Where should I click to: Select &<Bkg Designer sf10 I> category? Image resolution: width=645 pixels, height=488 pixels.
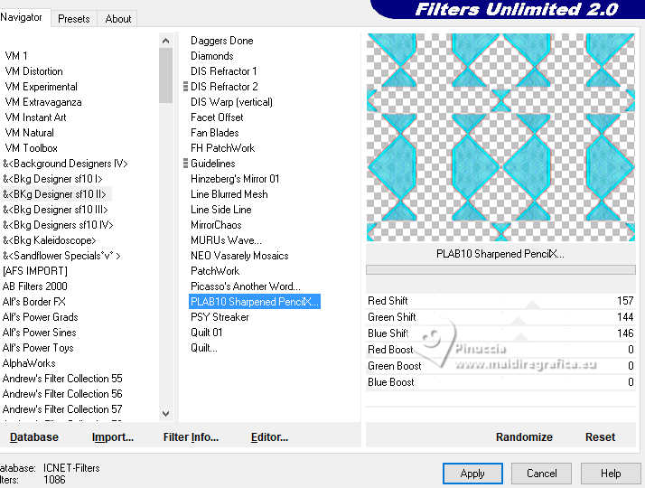tap(52, 179)
